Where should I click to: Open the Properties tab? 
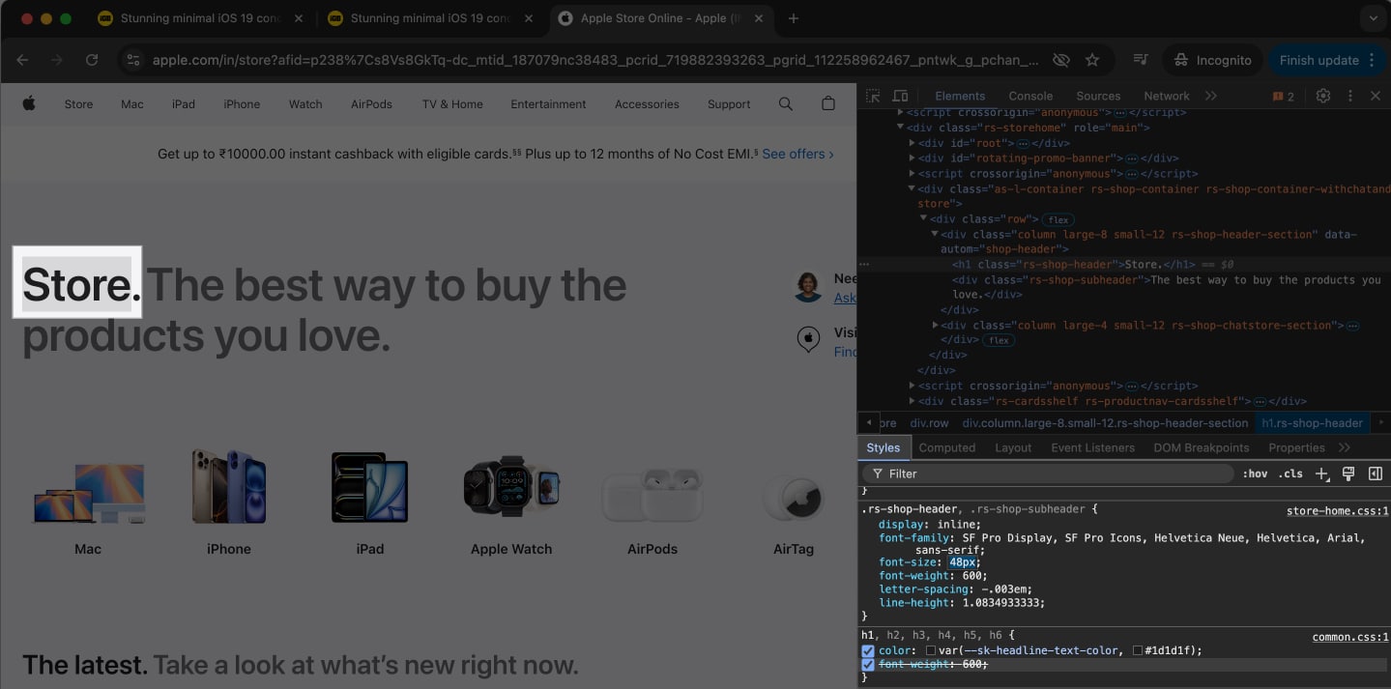pyautogui.click(x=1296, y=447)
